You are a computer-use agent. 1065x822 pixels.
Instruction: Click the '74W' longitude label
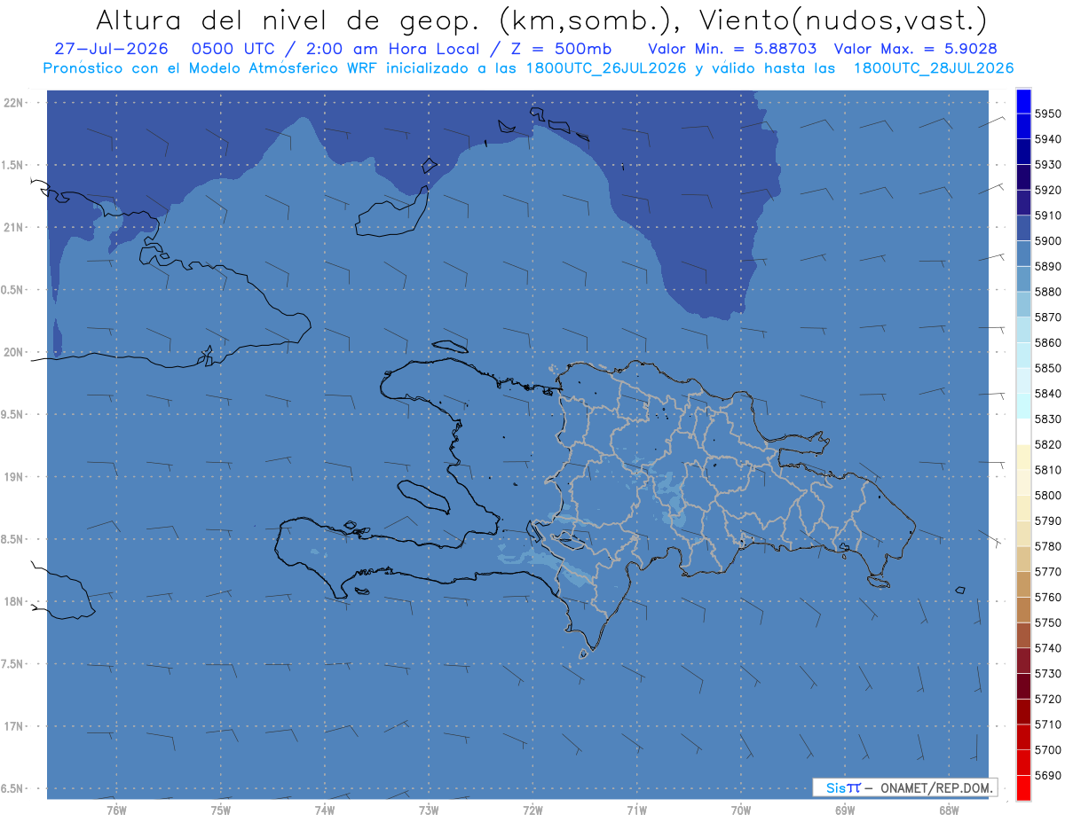click(x=325, y=810)
